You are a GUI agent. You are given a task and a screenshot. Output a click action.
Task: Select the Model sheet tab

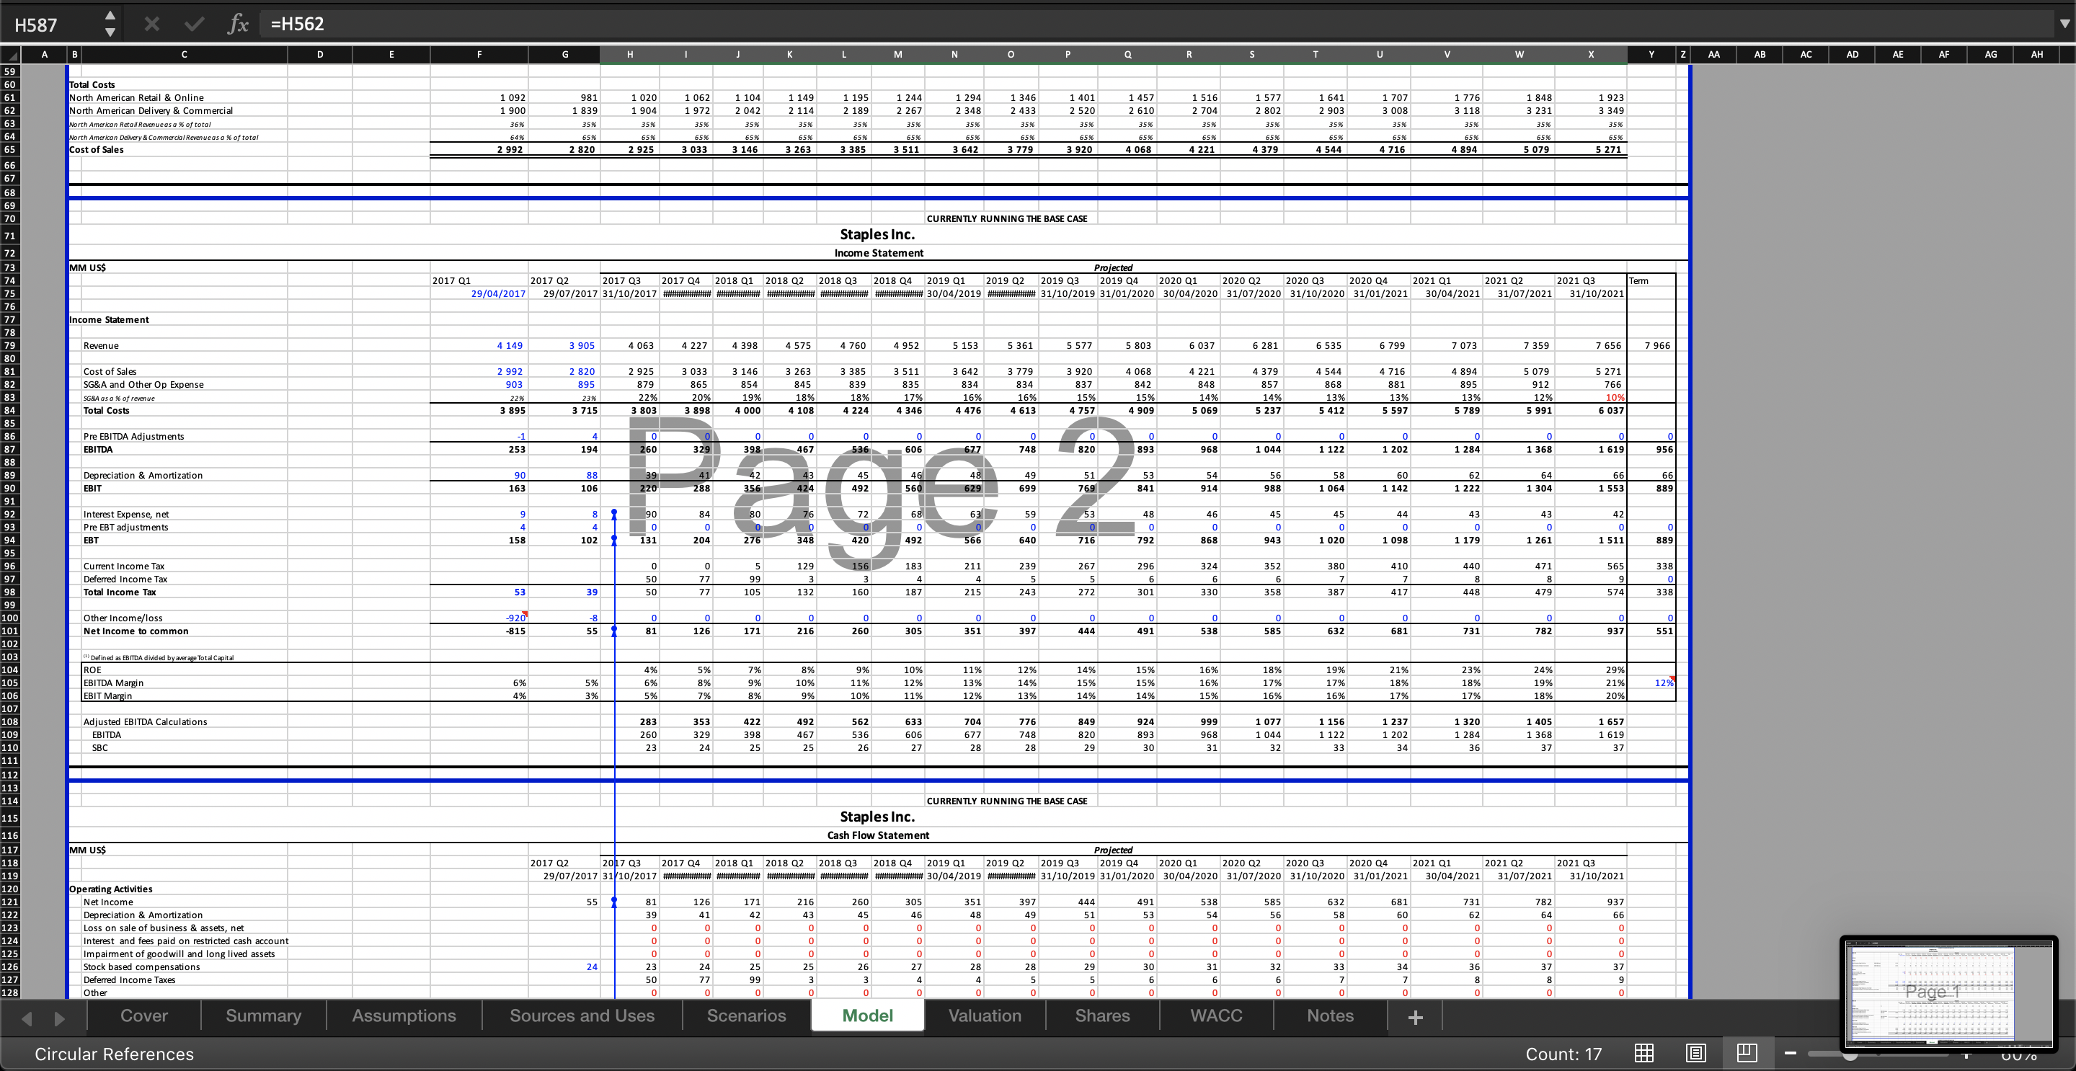(x=867, y=1016)
